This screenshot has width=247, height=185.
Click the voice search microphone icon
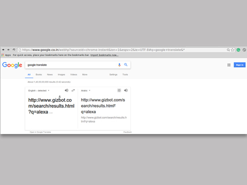(x=119, y=65)
